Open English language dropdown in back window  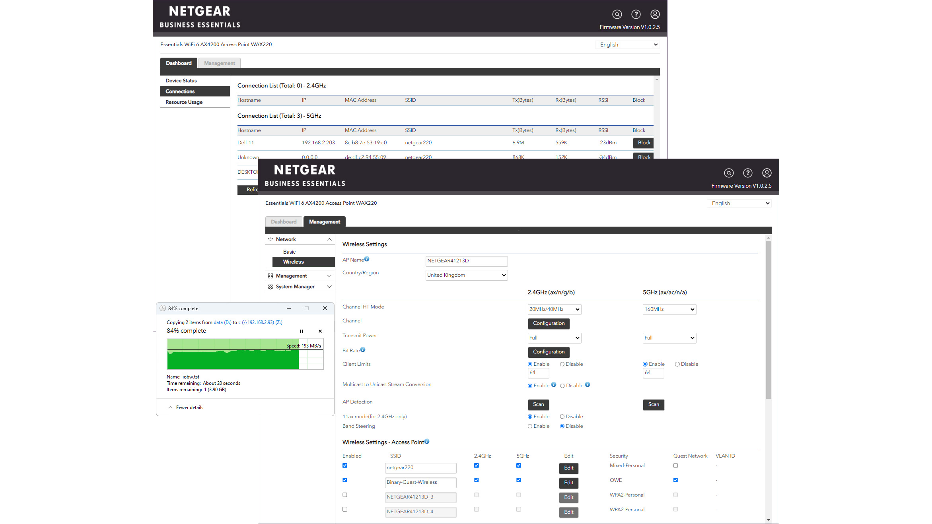(627, 45)
